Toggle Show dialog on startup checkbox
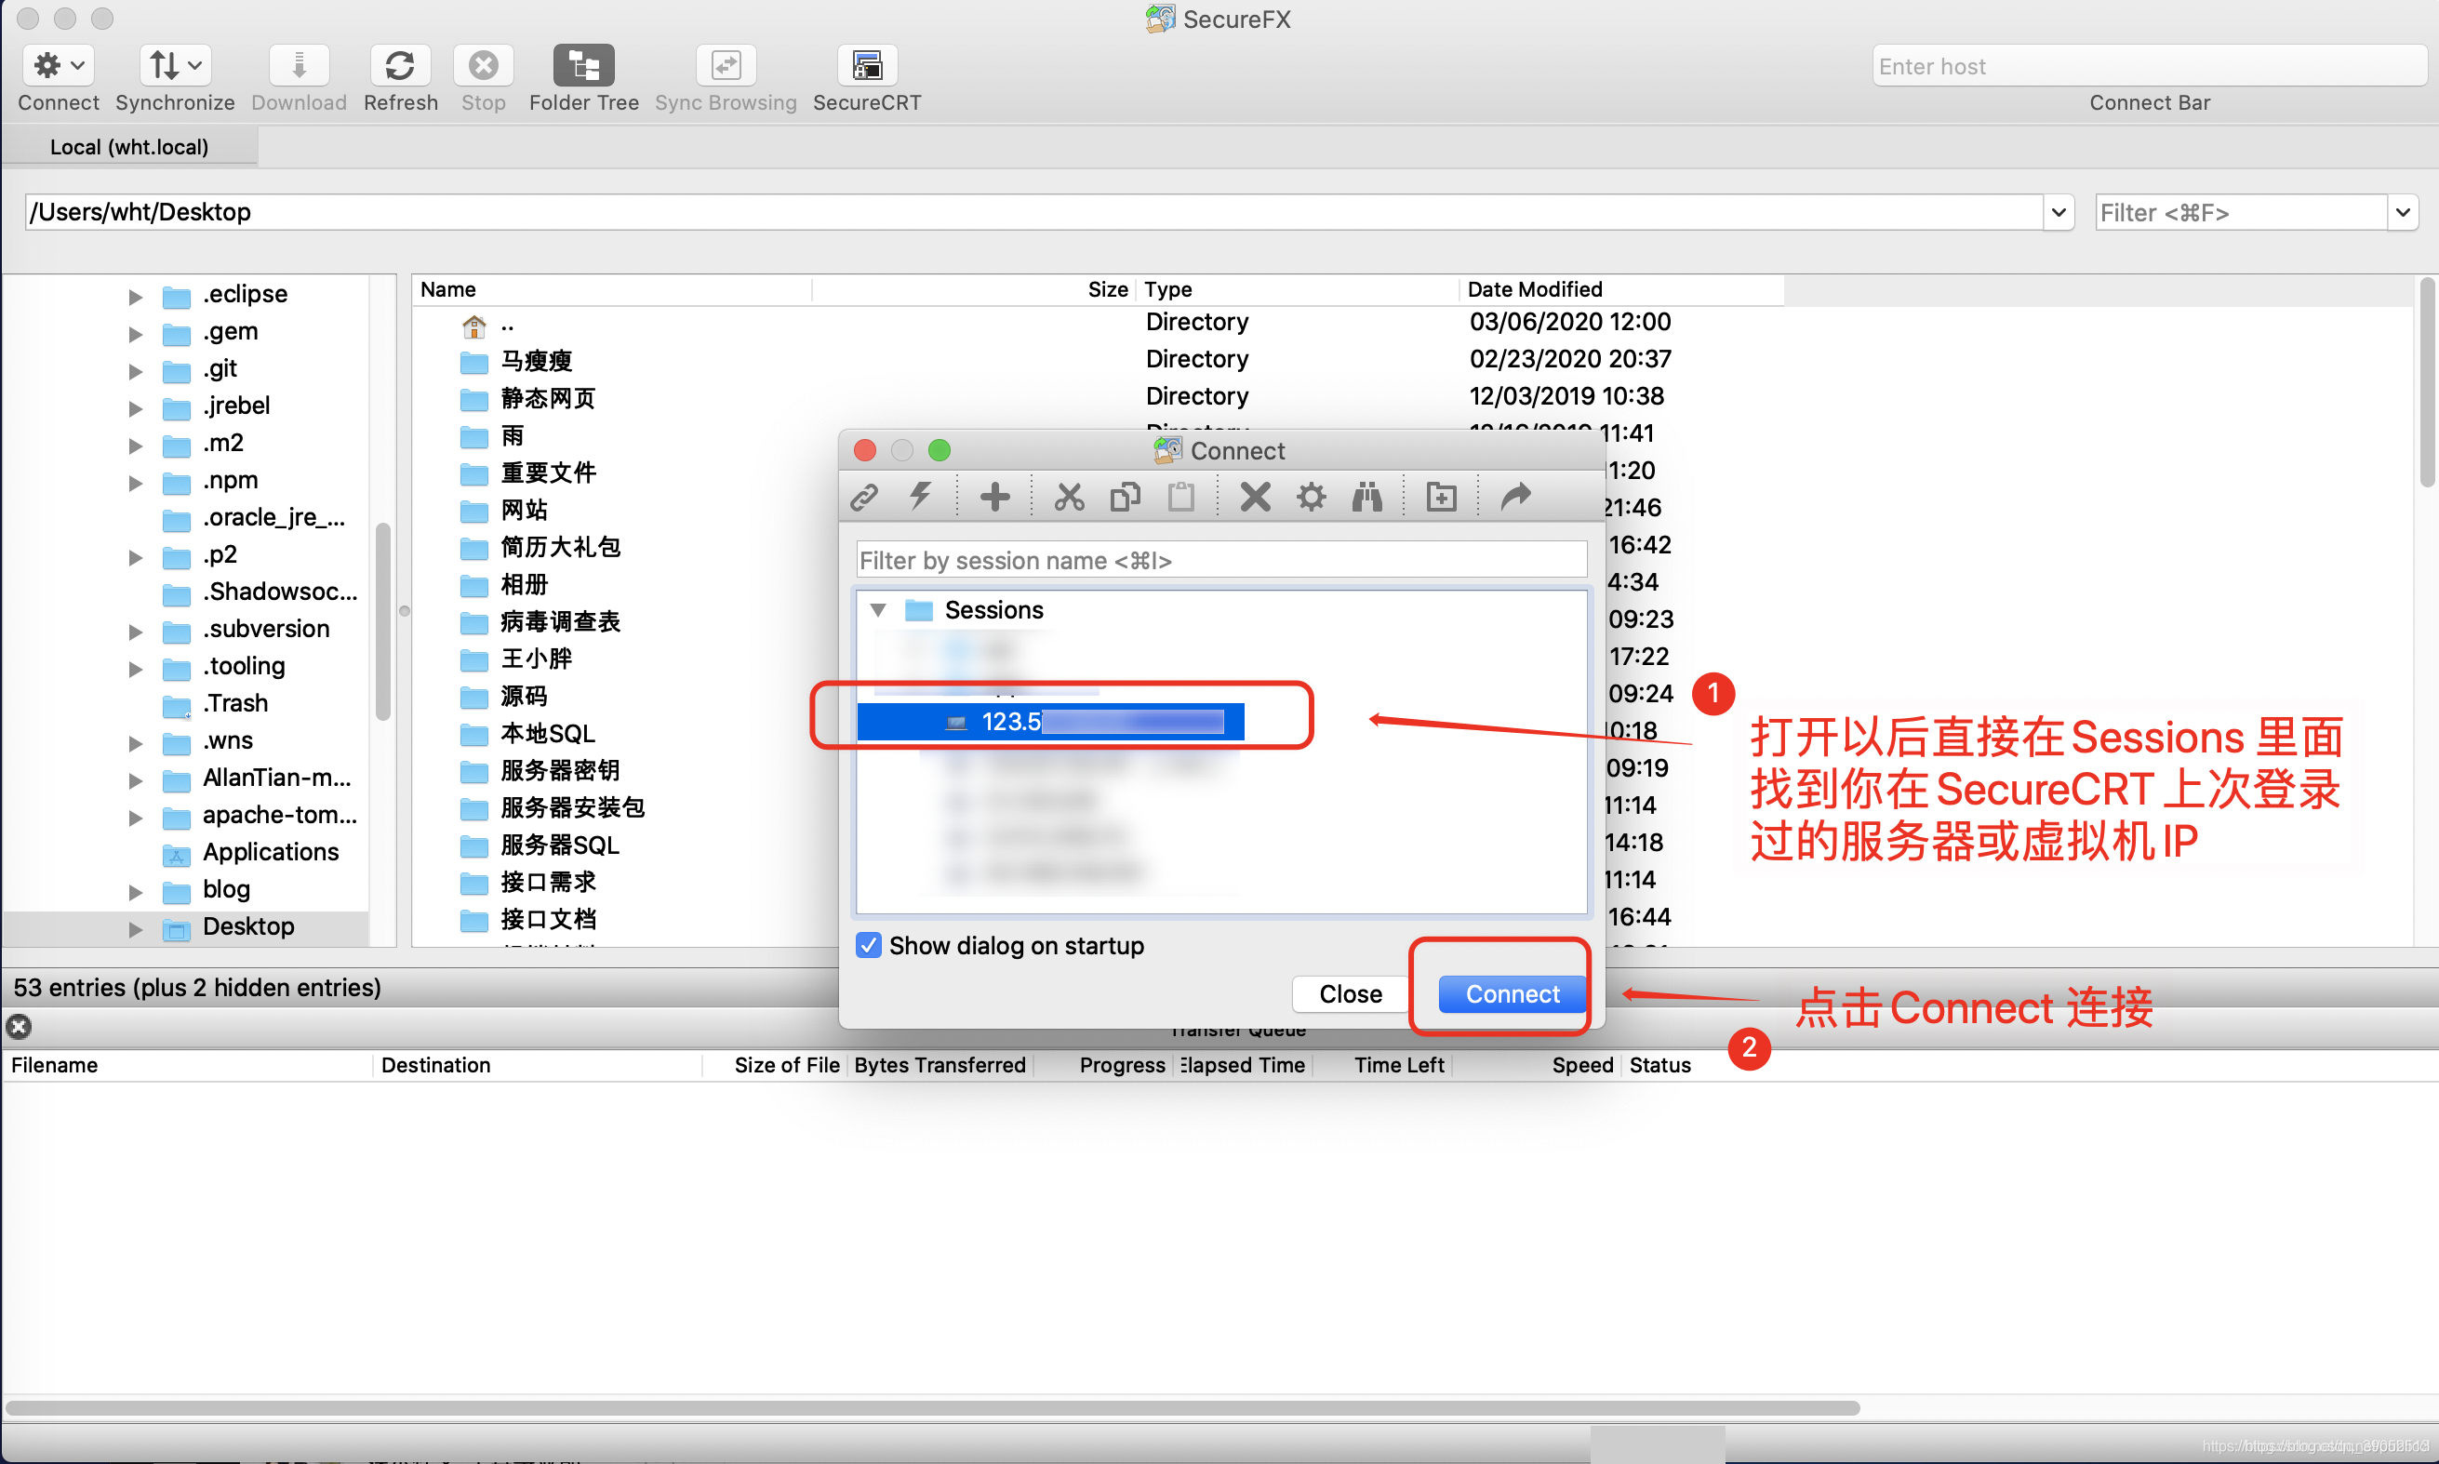Image resolution: width=2439 pixels, height=1464 pixels. pyautogui.click(x=867, y=945)
